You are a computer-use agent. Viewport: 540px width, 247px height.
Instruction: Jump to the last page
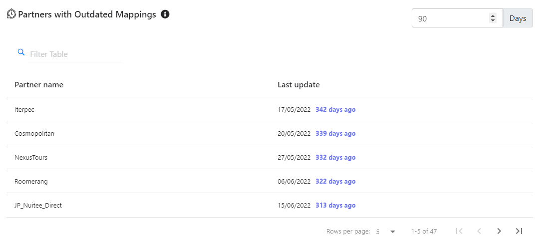click(x=519, y=231)
